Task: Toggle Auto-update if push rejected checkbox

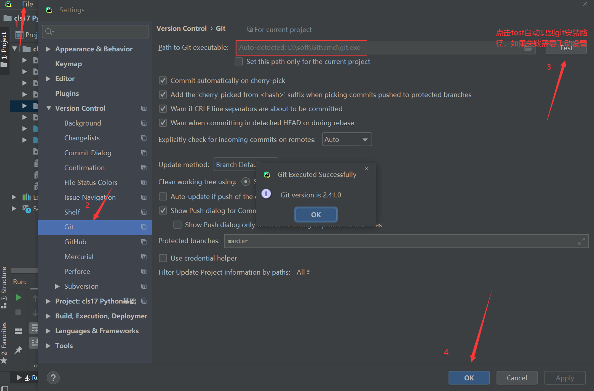Action: 163,197
